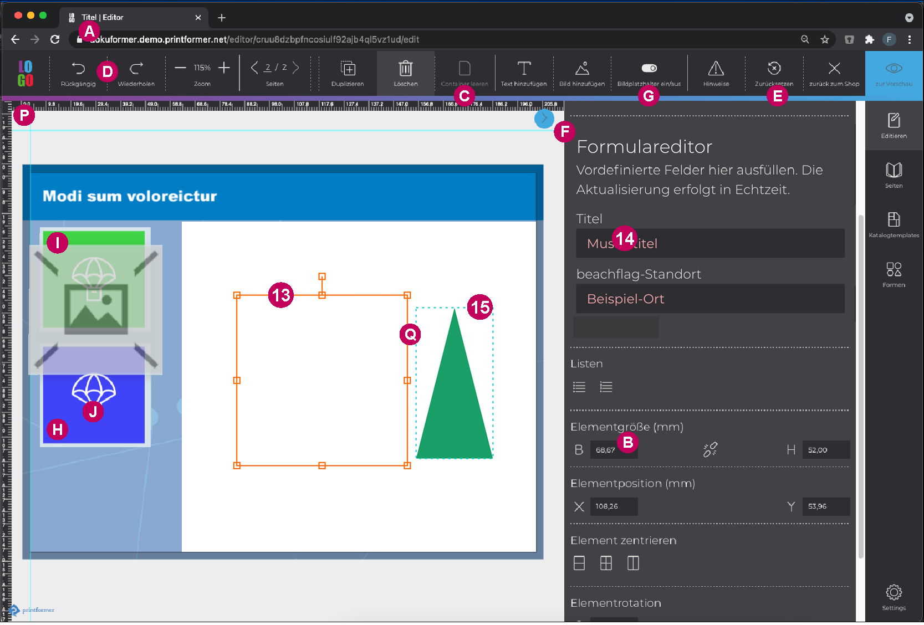This screenshot has height=625, width=924.
Task: Collapse the side panel with blue arrow
Action: tap(544, 118)
